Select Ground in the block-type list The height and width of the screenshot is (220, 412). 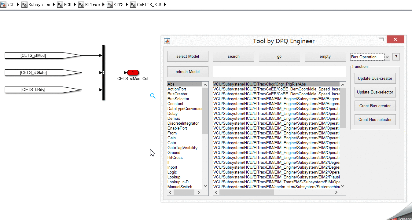tap(185, 152)
